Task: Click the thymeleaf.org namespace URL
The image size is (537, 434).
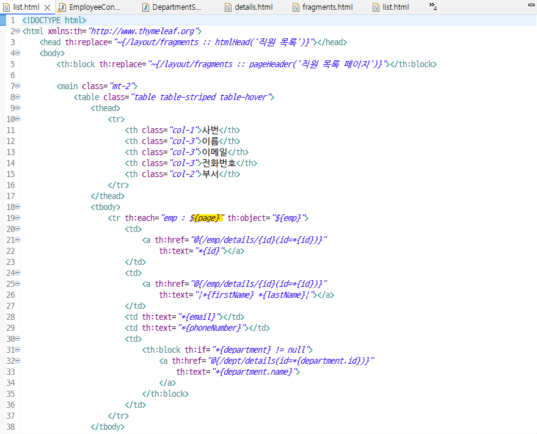Action: [143, 31]
